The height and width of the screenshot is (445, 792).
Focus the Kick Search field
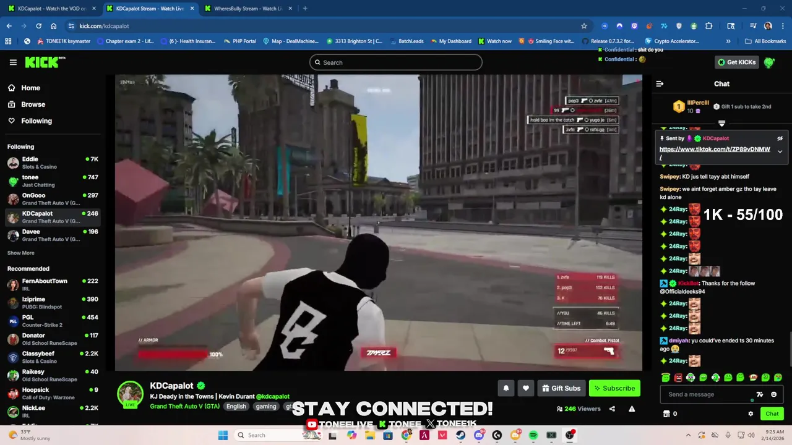point(396,62)
